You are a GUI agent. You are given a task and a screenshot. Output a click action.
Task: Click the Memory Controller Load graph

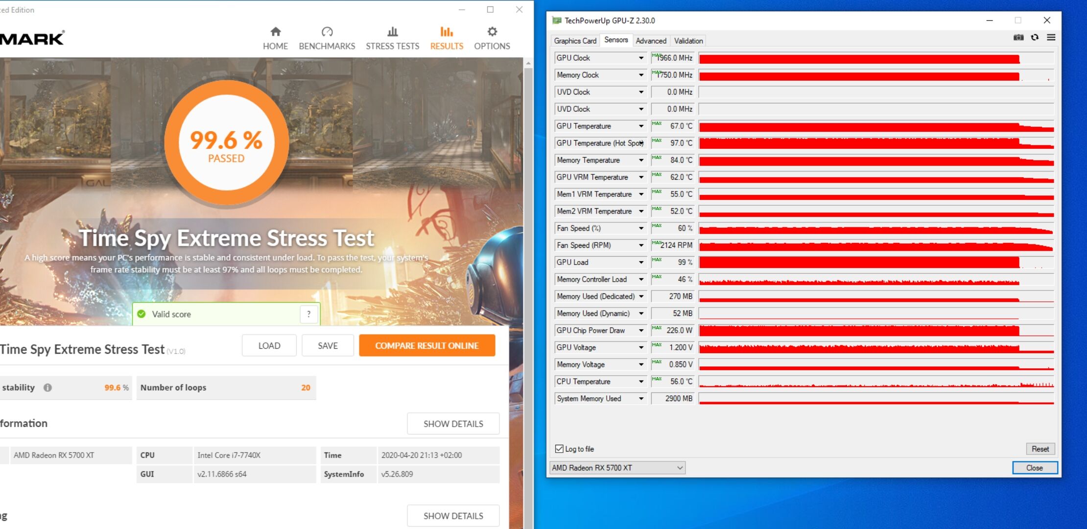[x=876, y=279]
